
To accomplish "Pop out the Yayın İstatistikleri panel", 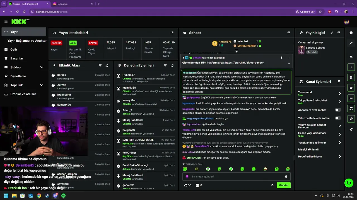I will [172, 33].
